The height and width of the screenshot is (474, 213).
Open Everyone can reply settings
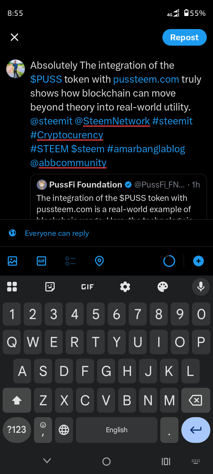coord(57,233)
